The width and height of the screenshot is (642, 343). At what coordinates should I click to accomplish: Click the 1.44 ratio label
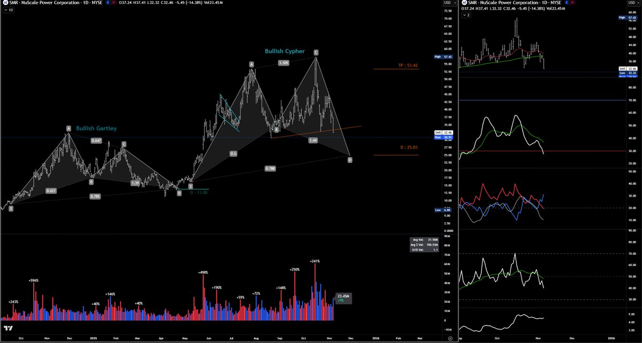pyautogui.click(x=314, y=139)
